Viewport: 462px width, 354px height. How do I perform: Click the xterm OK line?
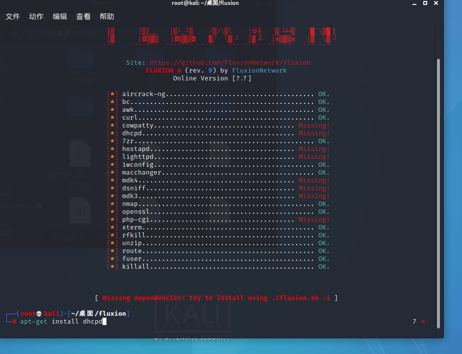point(218,228)
